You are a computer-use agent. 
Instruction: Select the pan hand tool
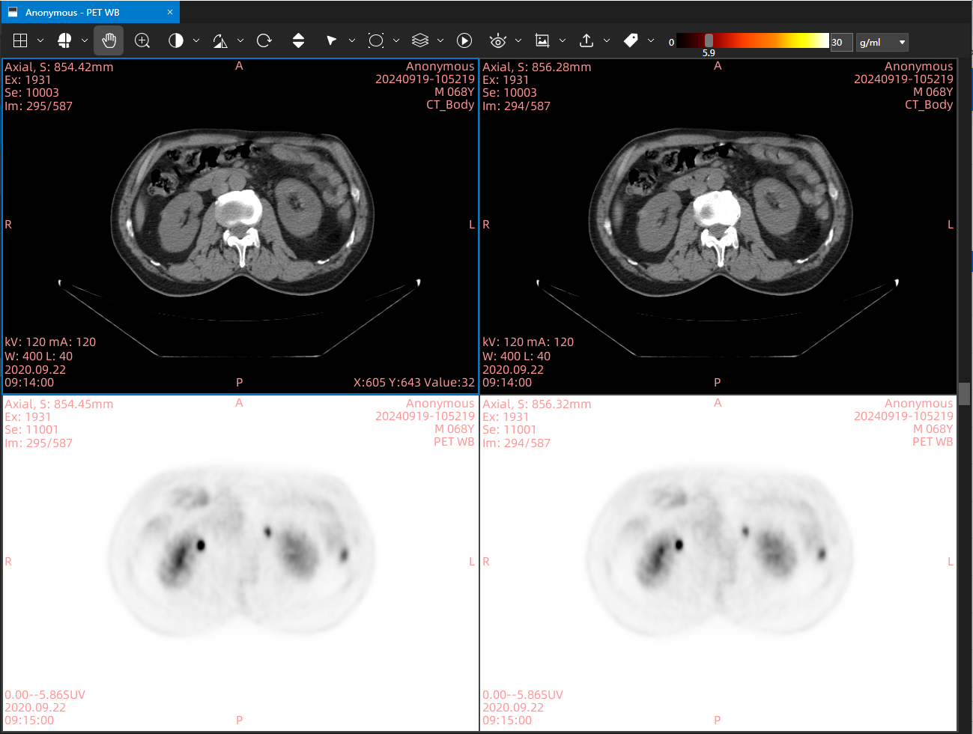pos(109,40)
